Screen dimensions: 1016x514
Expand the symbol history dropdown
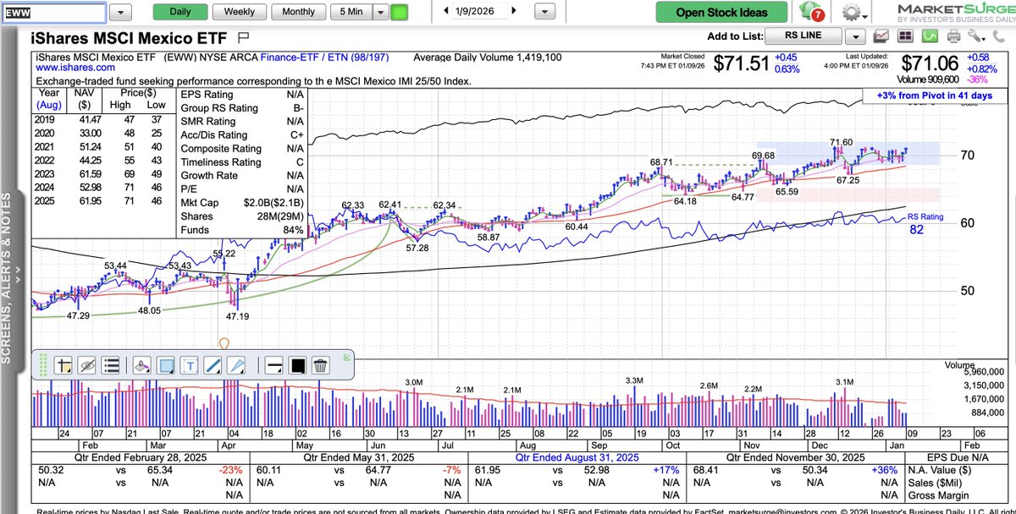point(121,12)
